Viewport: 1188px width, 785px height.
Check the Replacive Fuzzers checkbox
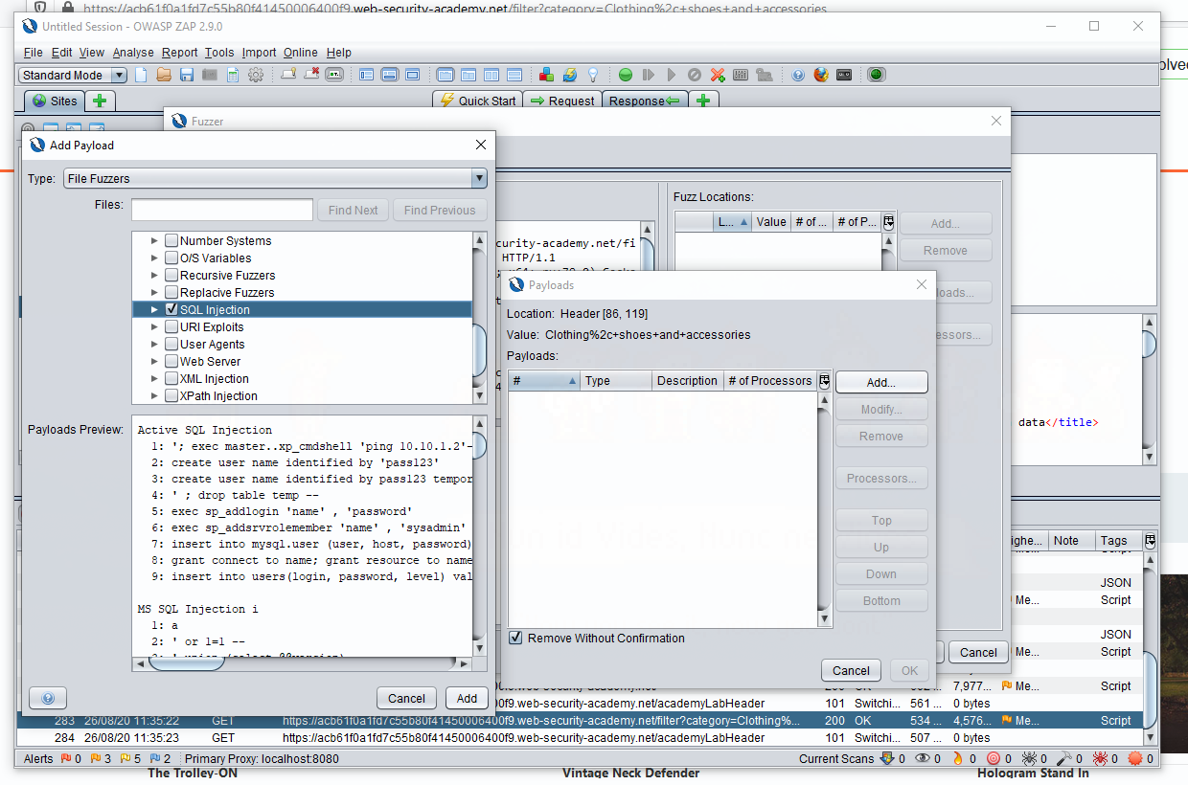coord(171,292)
